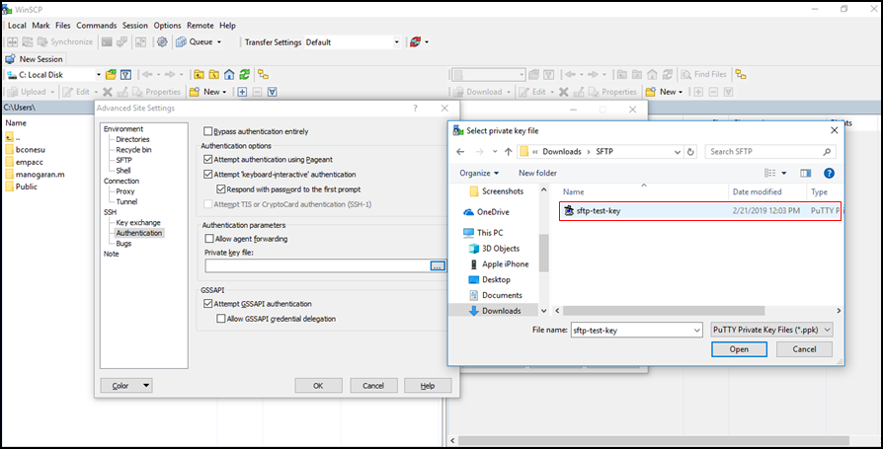883x449 pixels.
Task: Click the session color icon dropdown in toolbar
Action: [420, 42]
